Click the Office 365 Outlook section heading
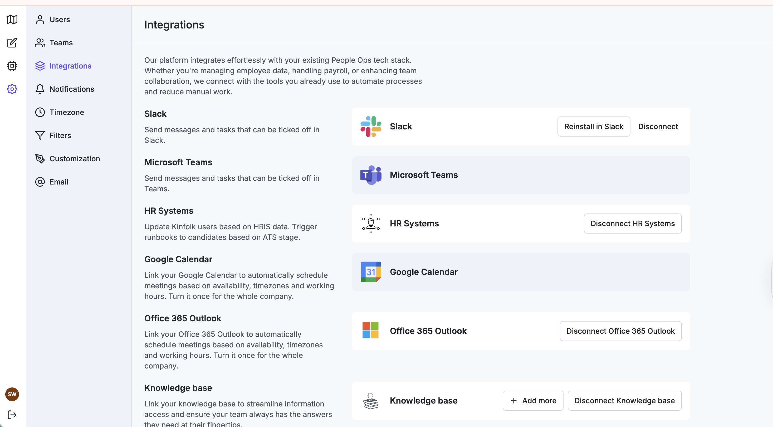Screen dimensions: 773x427 pos(182,318)
